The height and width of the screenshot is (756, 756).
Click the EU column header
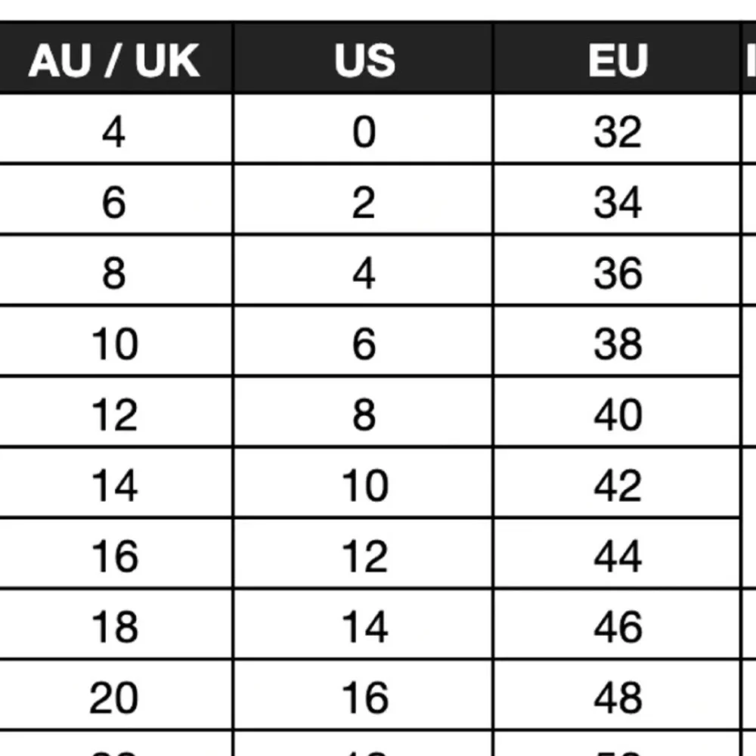pyautogui.click(x=617, y=59)
